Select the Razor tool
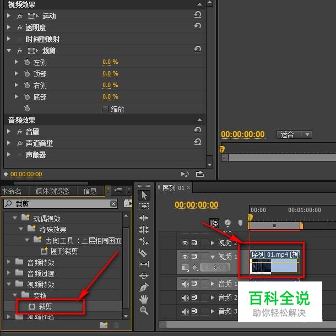Screen dimensions: 336x336 coord(143,253)
